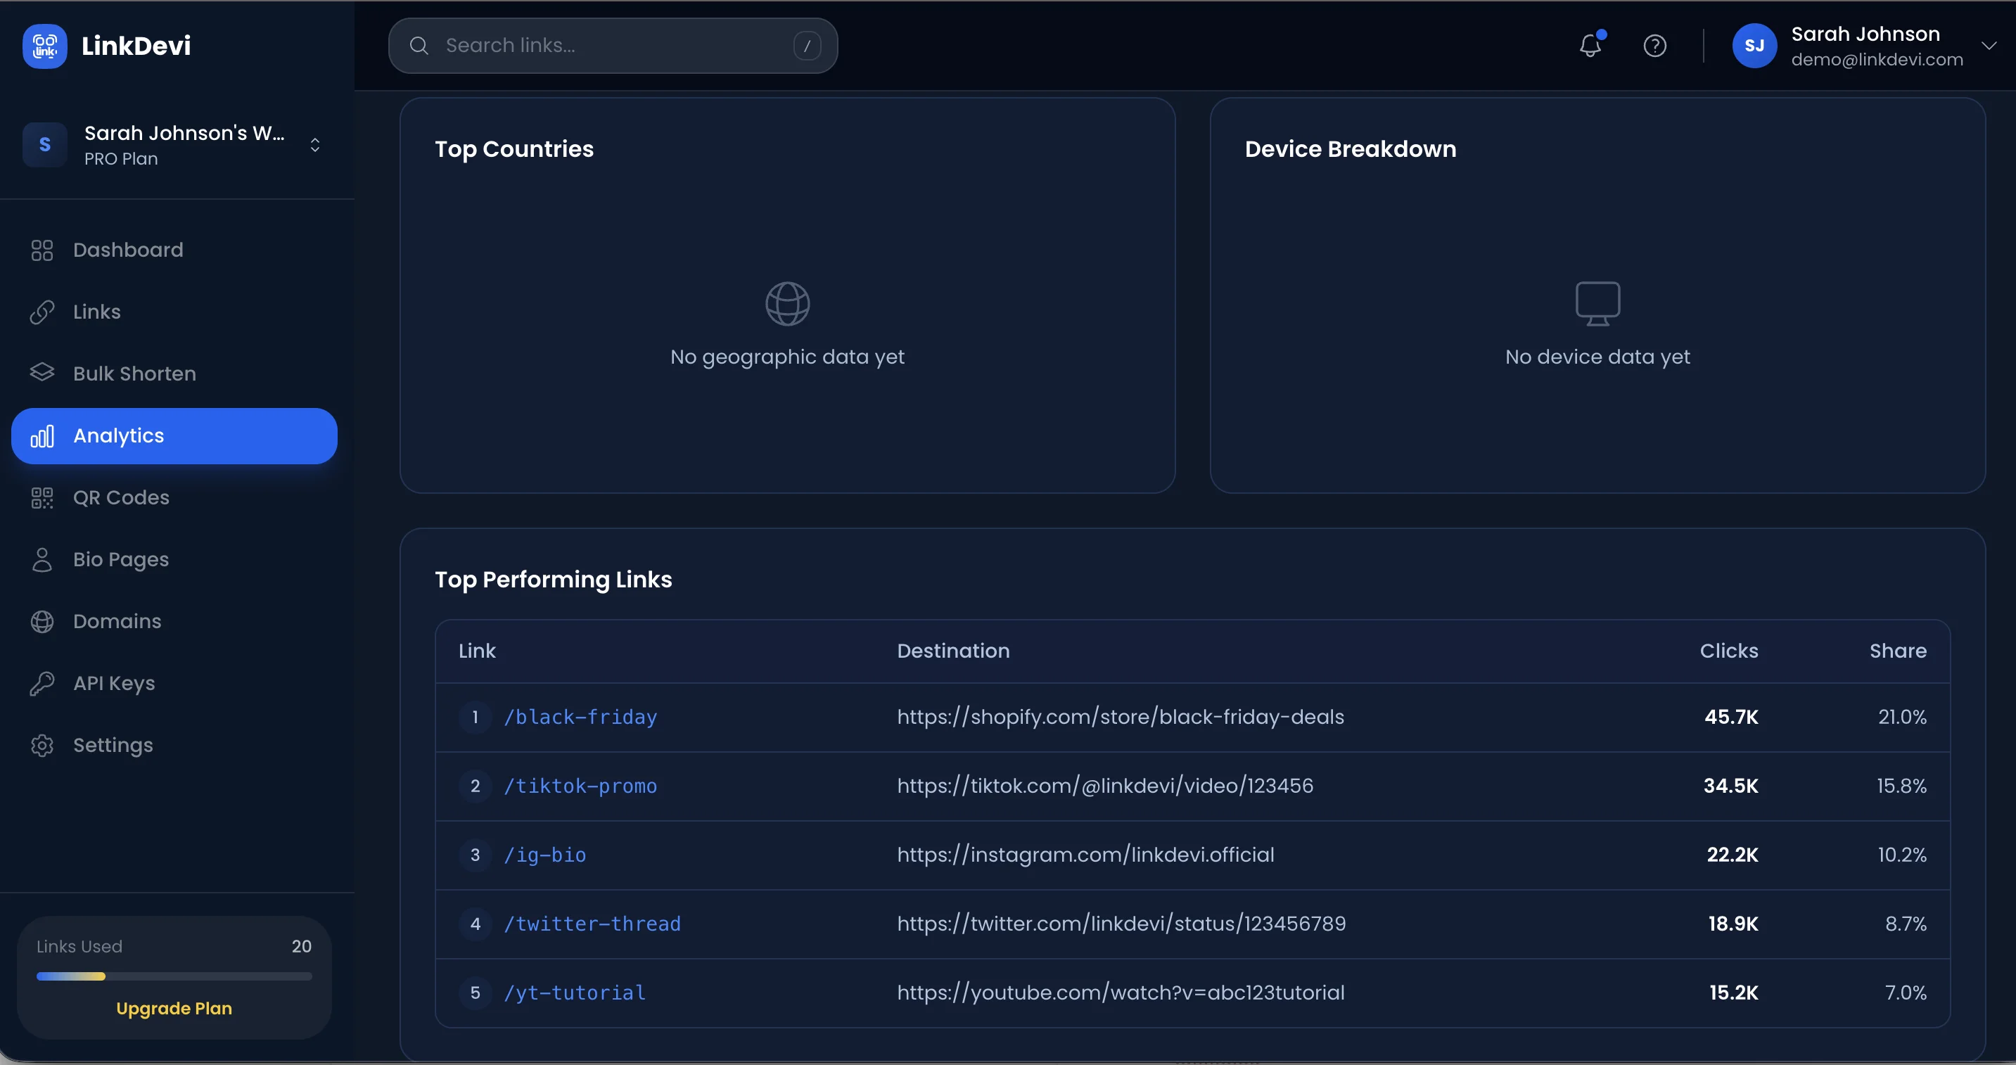Open the Settings gear menu
2016x1065 pixels.
pos(42,745)
